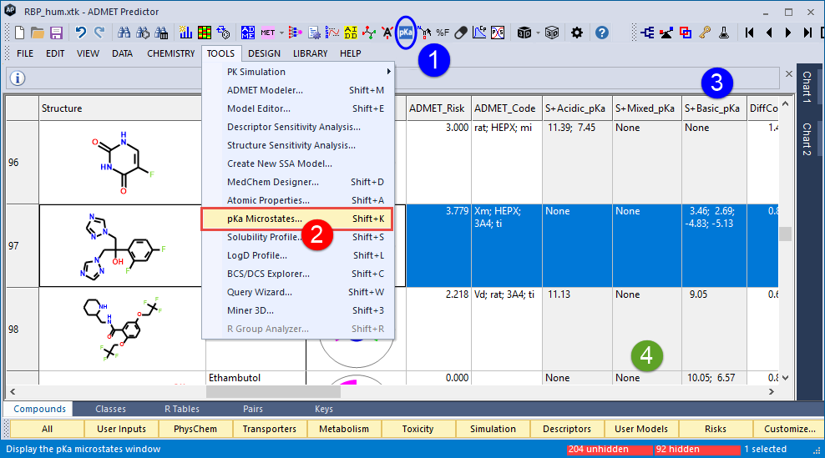
Task: Redo the action with the redo arrow
Action: click(x=99, y=33)
